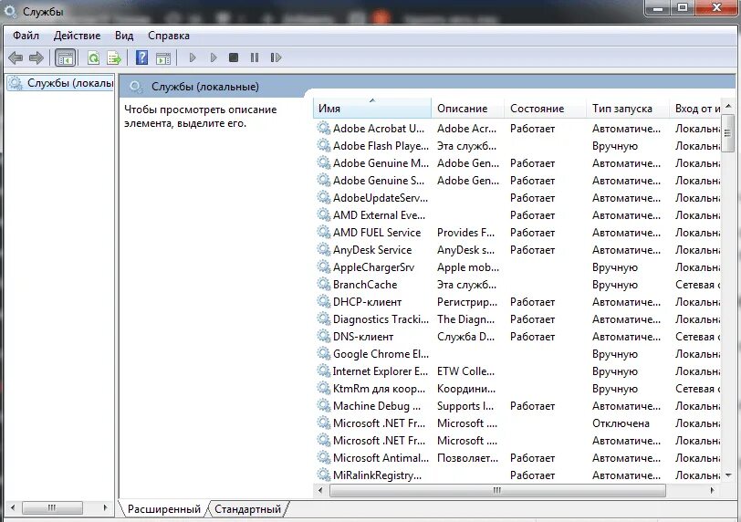Switch to the Расширенный tab
741x522 pixels.
coord(164,509)
